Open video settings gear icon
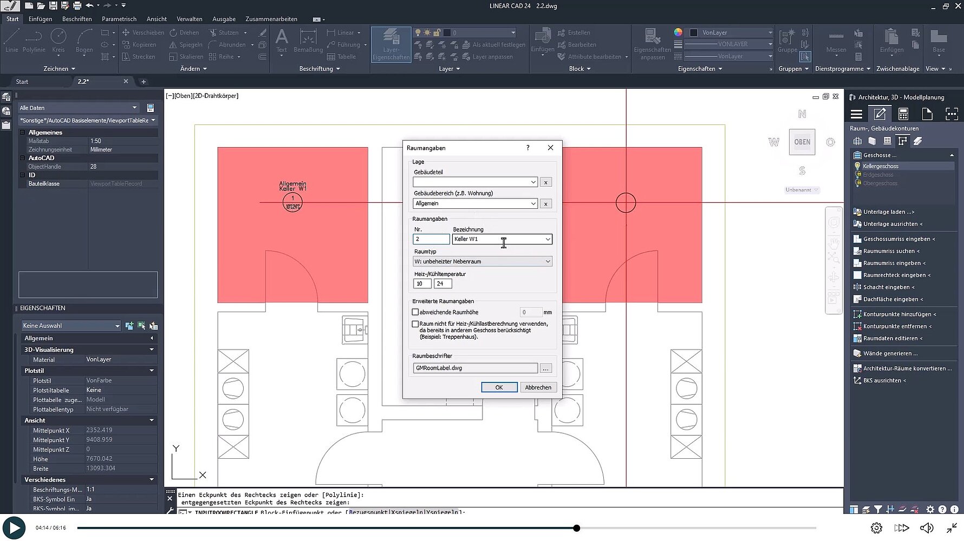Viewport: 964px width, 541px height. tap(876, 528)
